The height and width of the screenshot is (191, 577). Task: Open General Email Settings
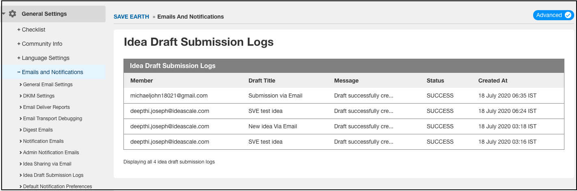46,85
